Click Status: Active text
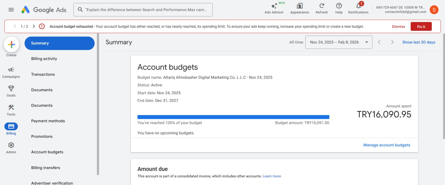445x185 pixels. pyautogui.click(x=150, y=85)
